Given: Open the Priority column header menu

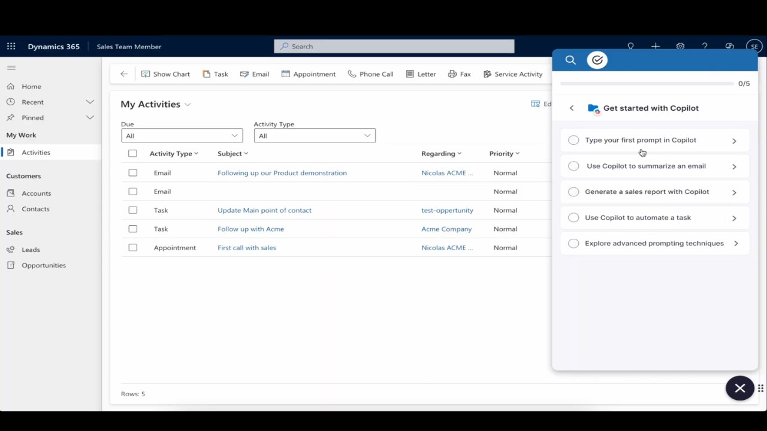Looking at the screenshot, I should pyautogui.click(x=505, y=153).
